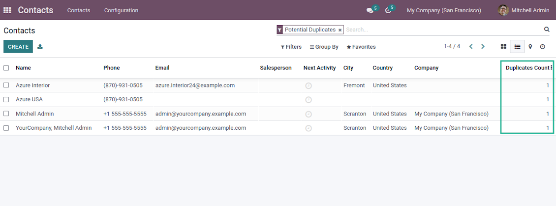
Task: Switch to Activity view
Action: (543, 47)
